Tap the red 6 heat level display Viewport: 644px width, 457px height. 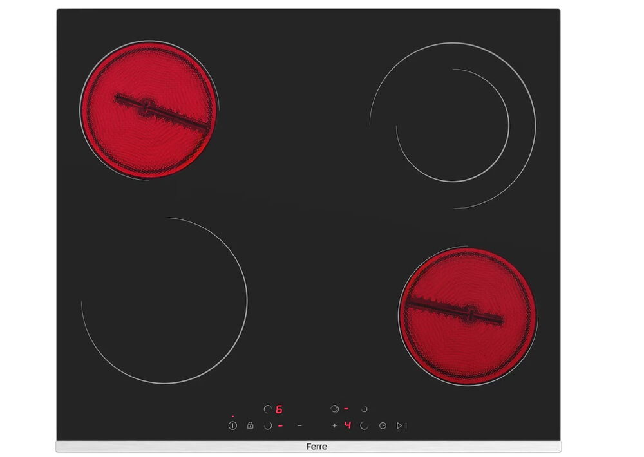(x=279, y=409)
